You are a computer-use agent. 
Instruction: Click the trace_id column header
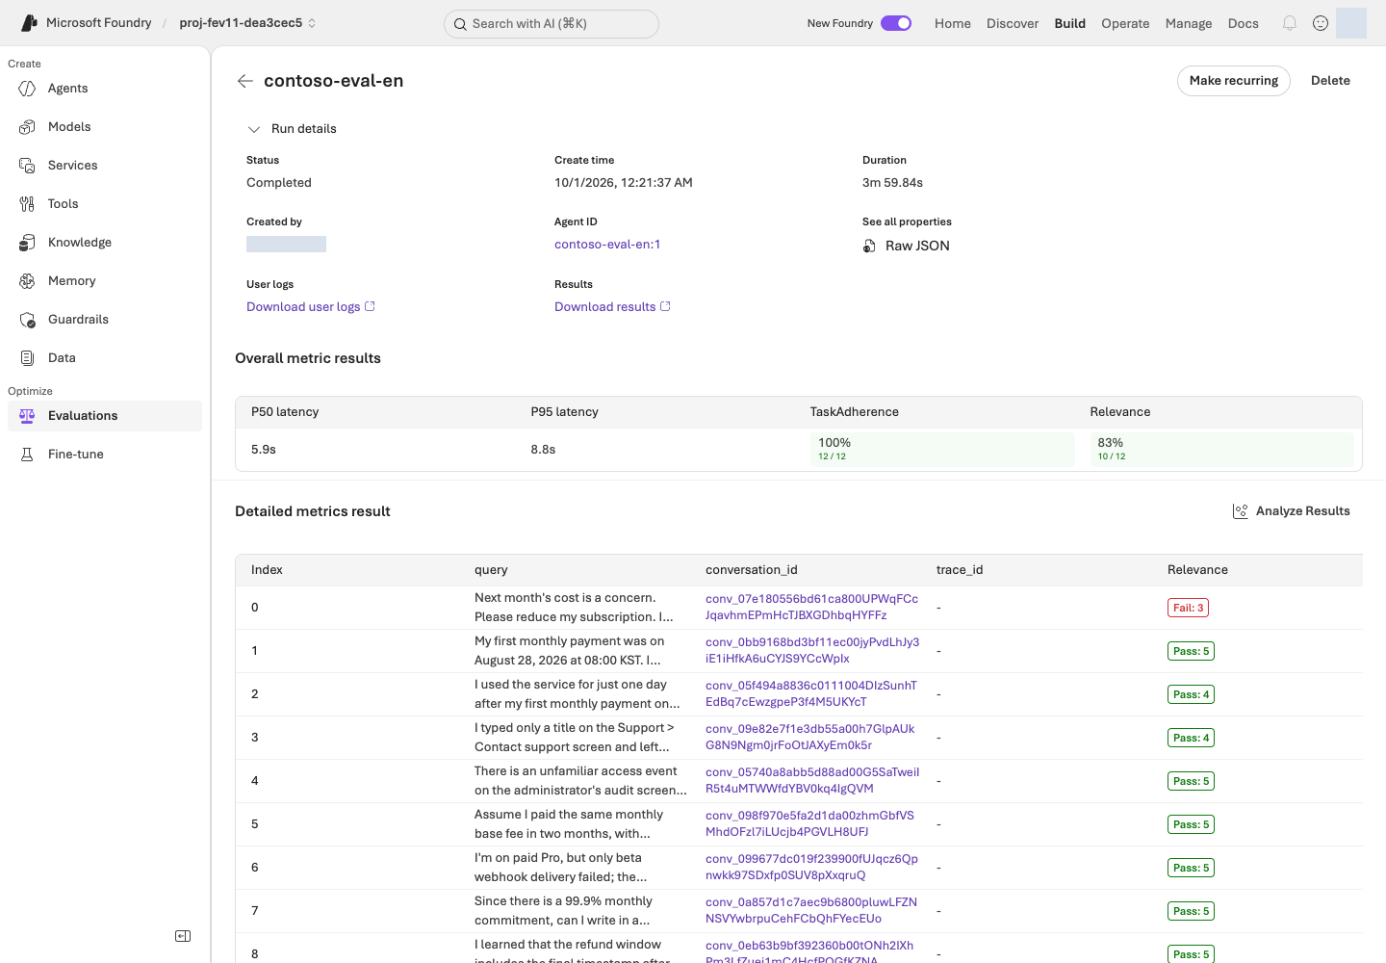[x=960, y=570]
